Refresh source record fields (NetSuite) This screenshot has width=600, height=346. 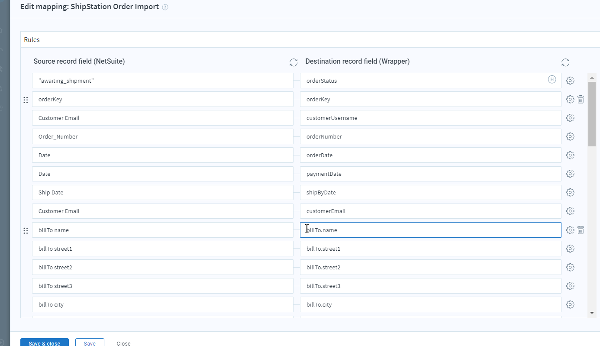point(294,62)
